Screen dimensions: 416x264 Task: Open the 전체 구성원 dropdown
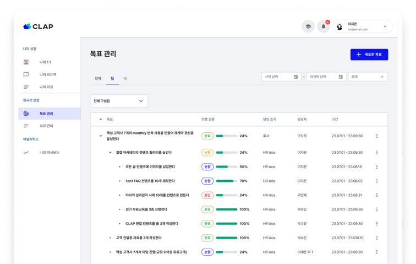119,101
